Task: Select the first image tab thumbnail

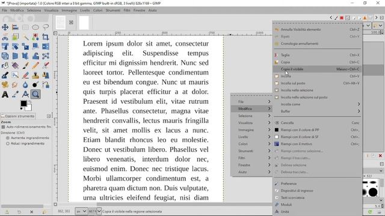Action: point(61,23)
